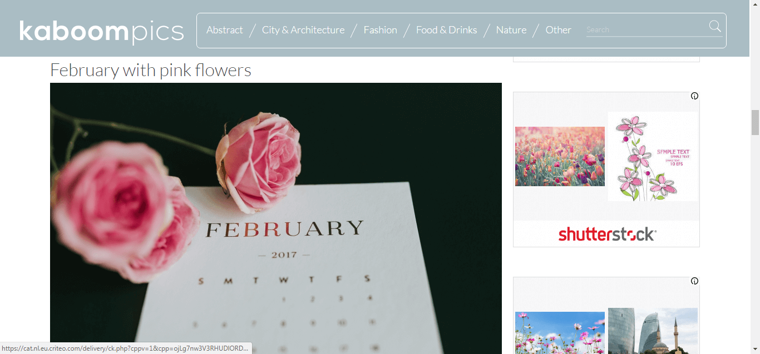Open the February with pink flowers title
The height and width of the screenshot is (354, 760).
pos(151,70)
